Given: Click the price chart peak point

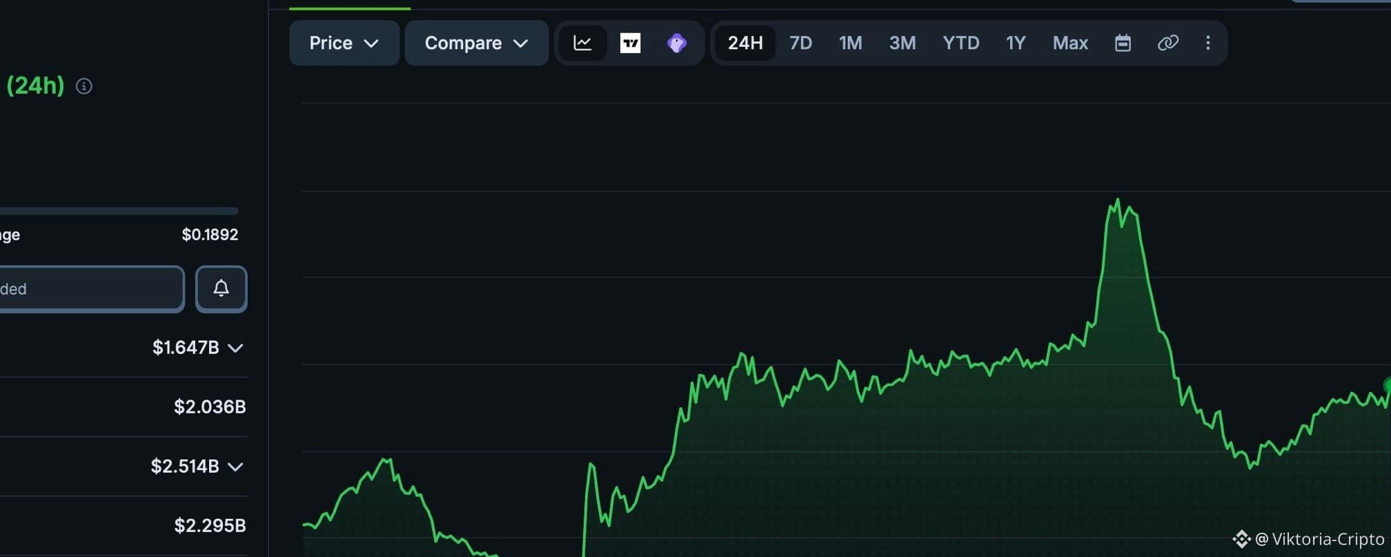Looking at the screenshot, I should 1118,200.
